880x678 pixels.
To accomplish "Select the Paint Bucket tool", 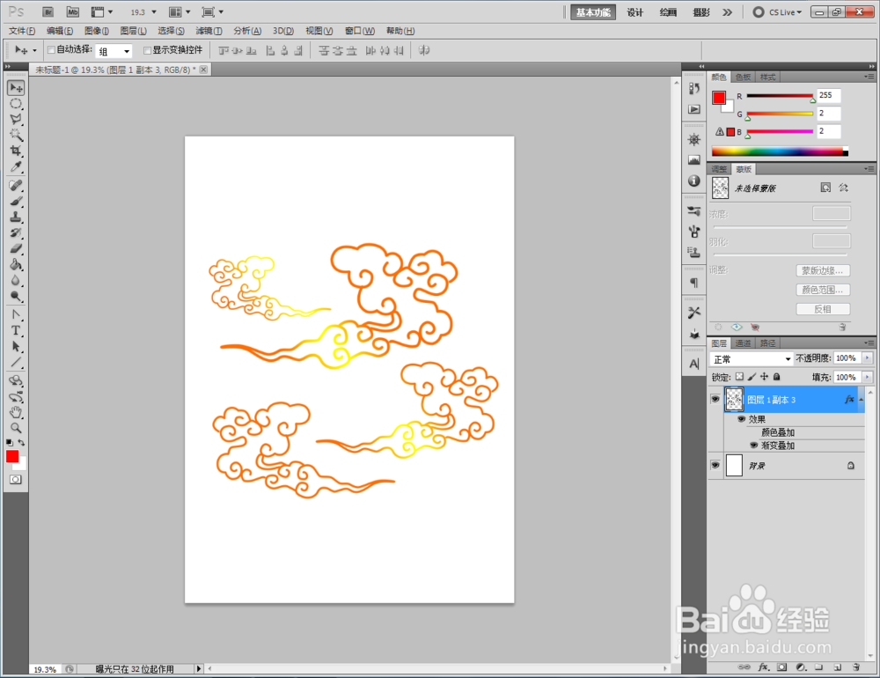I will (x=16, y=264).
